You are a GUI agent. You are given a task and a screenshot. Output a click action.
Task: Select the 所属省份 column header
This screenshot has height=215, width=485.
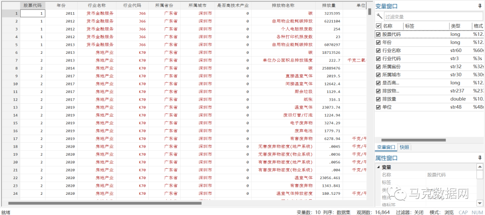[164, 5]
